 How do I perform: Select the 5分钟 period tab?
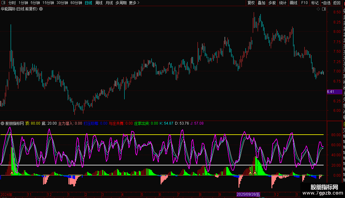[x=35, y=3]
